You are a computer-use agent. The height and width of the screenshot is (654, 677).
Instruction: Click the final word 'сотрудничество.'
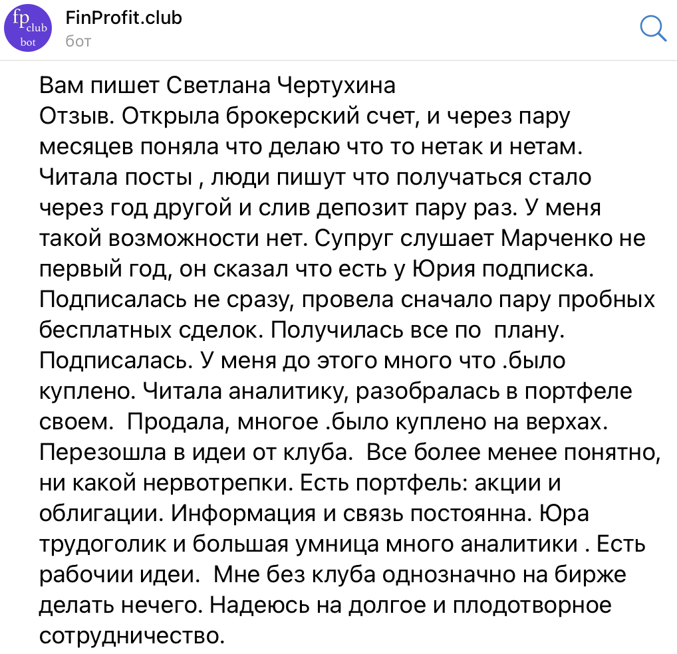click(132, 636)
